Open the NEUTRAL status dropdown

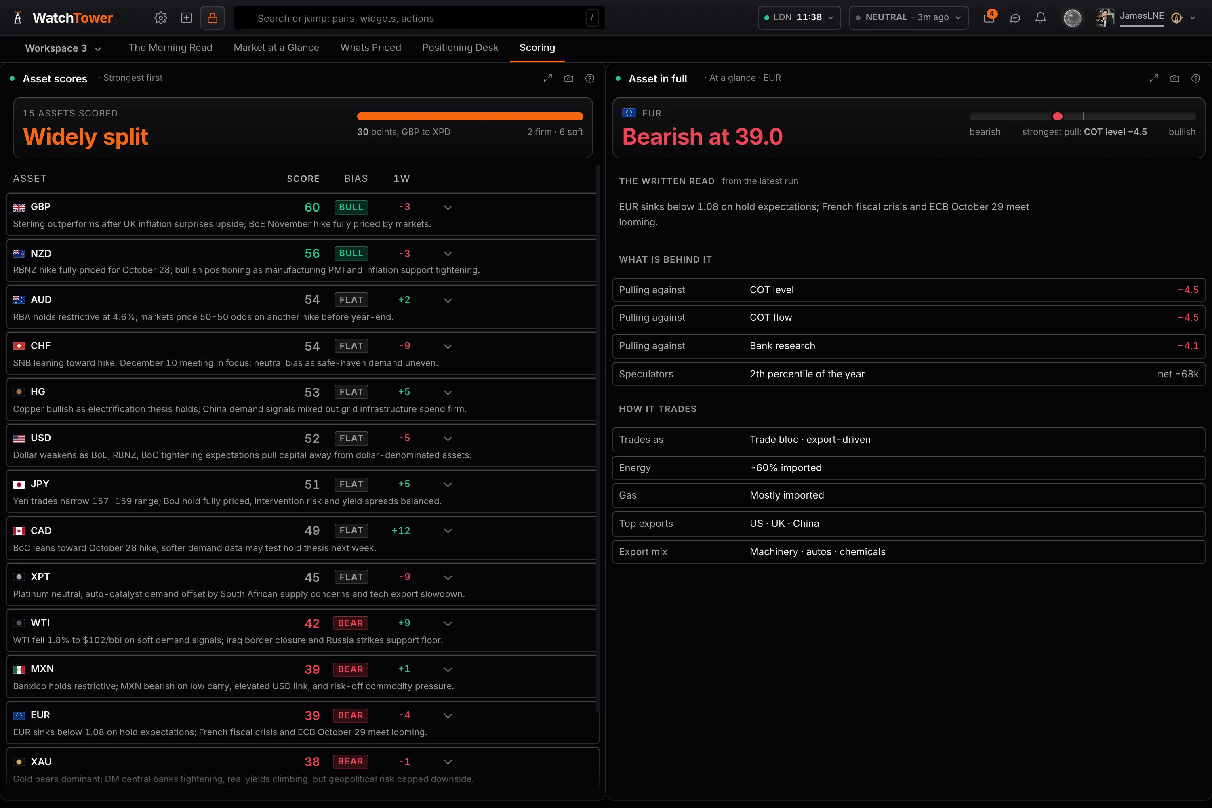pos(909,17)
